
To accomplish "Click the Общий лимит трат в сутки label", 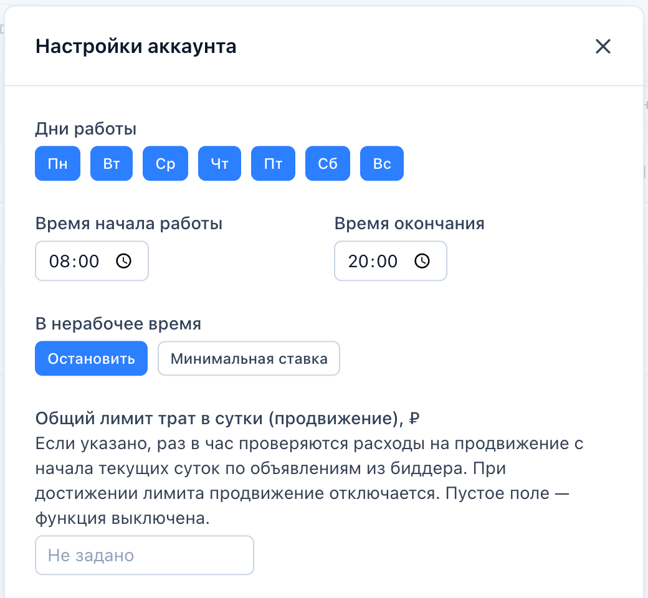I will coord(227,419).
